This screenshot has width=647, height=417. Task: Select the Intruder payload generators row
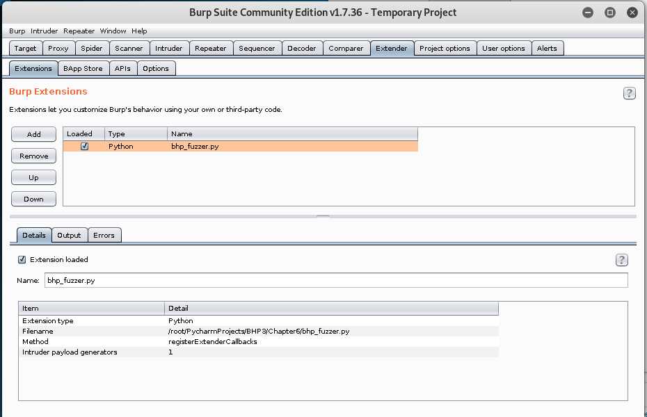[259, 352]
